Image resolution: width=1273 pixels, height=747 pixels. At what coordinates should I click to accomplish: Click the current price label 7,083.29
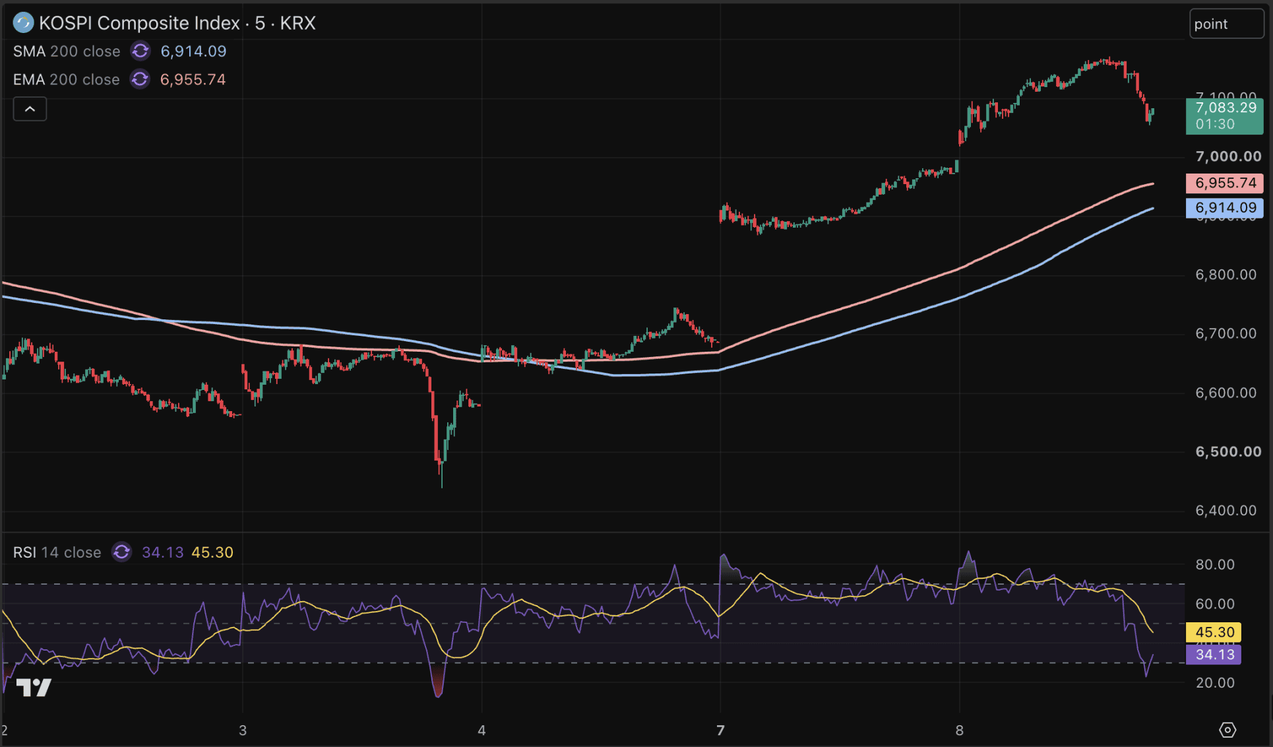tap(1225, 116)
